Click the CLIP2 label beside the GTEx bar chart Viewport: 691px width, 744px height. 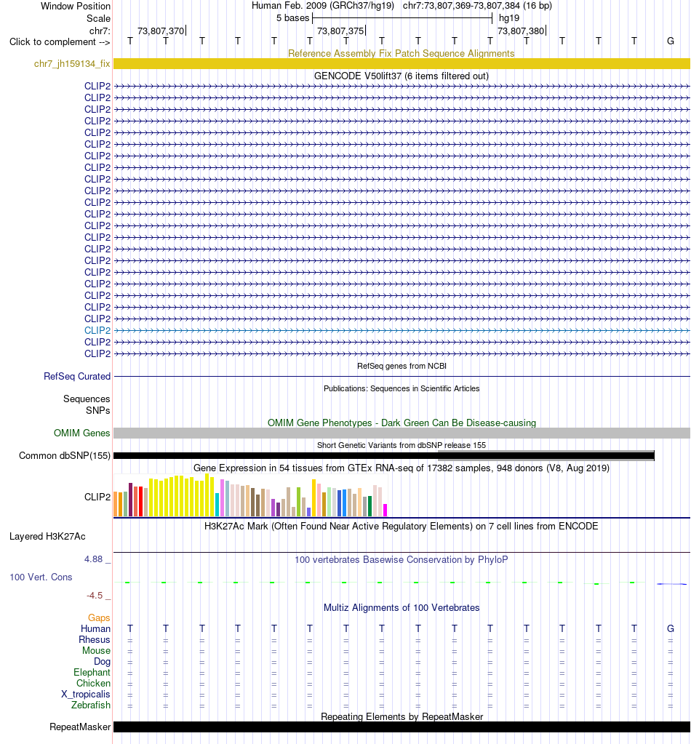pos(97,497)
